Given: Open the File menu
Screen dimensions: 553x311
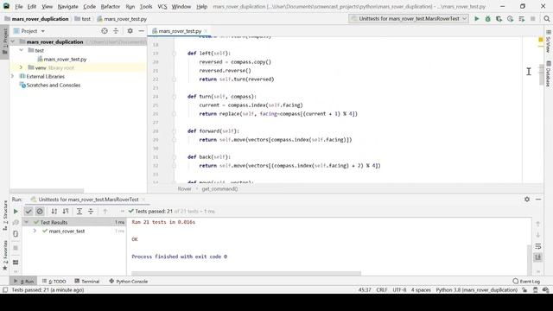Looking at the screenshot, I should click(x=19, y=6).
